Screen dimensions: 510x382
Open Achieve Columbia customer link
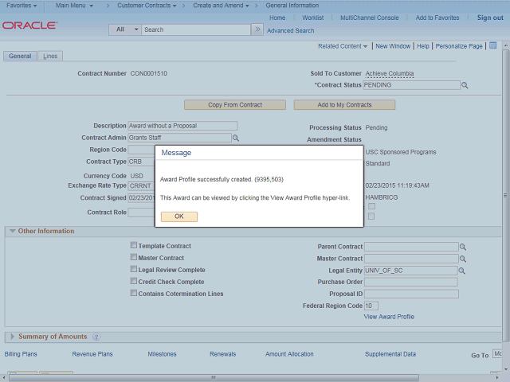[390, 73]
